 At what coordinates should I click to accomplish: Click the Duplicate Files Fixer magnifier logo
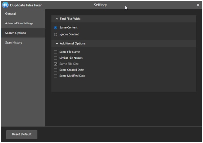(x=5, y=5)
